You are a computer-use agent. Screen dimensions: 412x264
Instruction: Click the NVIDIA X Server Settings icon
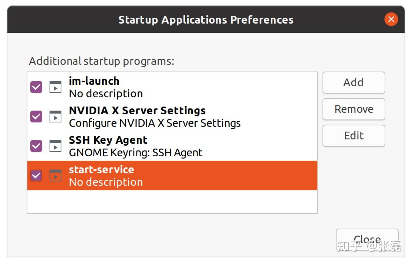pos(55,117)
